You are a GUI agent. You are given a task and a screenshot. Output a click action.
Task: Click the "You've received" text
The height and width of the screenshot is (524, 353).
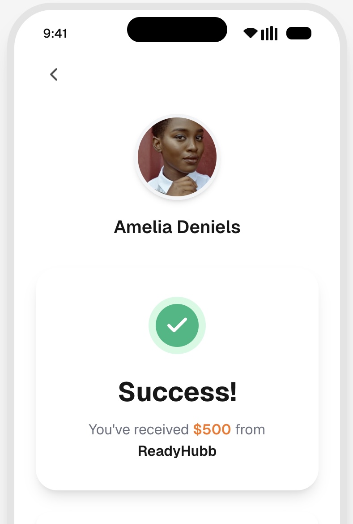[139, 429]
